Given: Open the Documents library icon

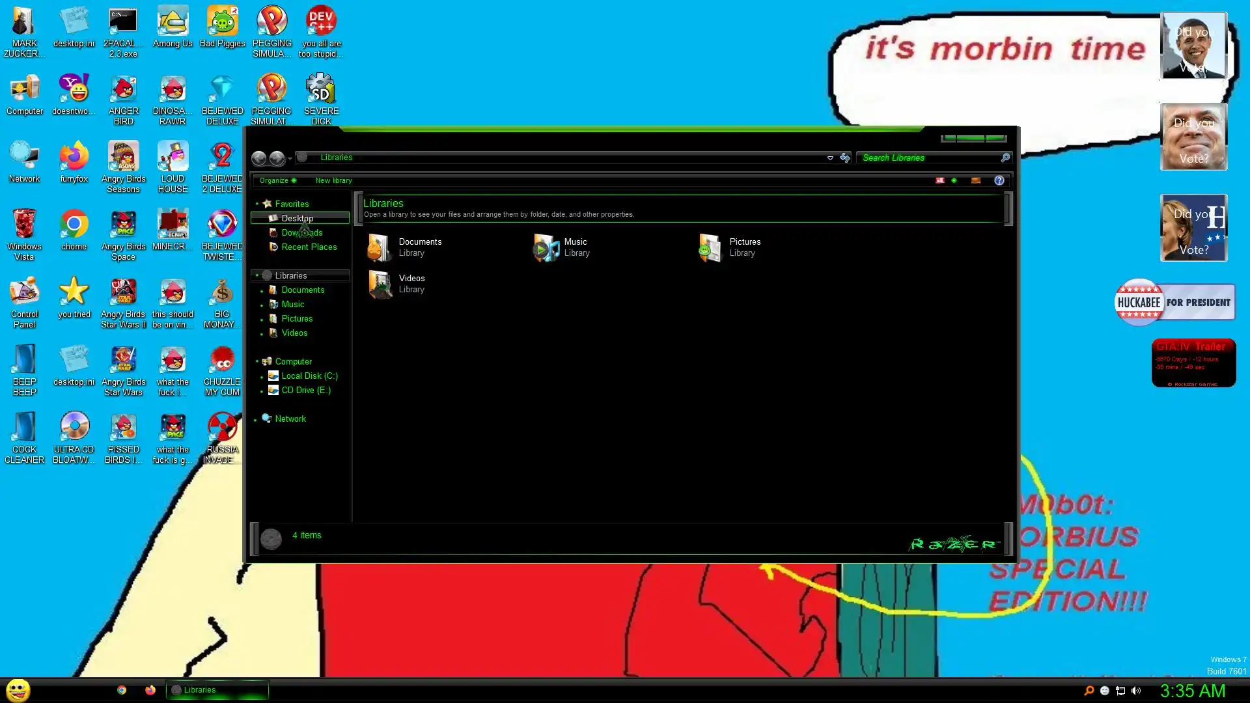Looking at the screenshot, I should coord(380,247).
